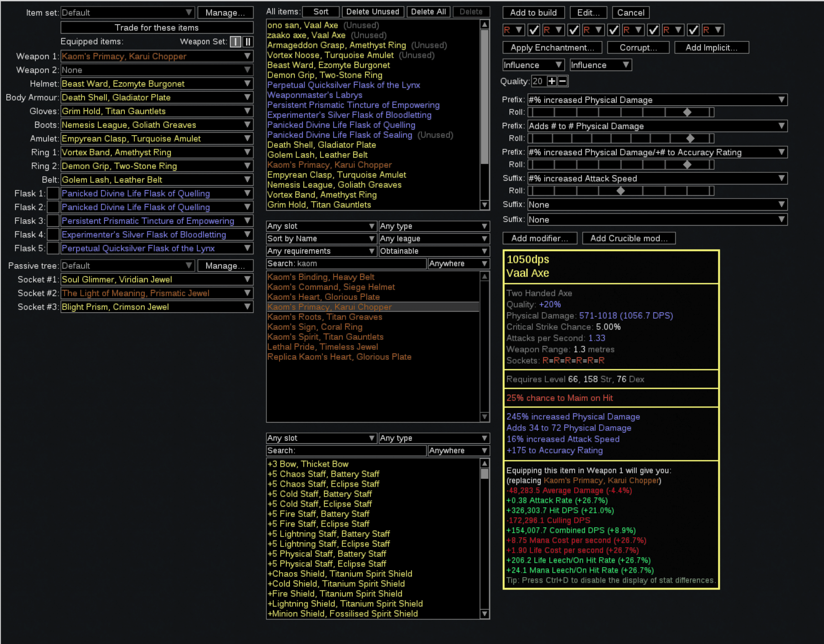Screen dimensions: 824x644
Task: Toggle the Flask 4 activation checkbox
Action: click(53, 234)
